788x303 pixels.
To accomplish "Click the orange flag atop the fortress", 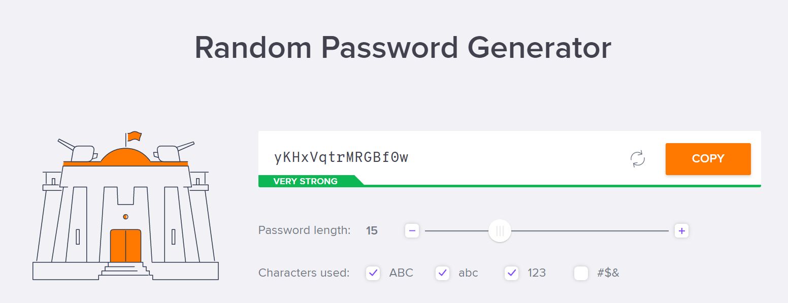I will pyautogui.click(x=134, y=136).
